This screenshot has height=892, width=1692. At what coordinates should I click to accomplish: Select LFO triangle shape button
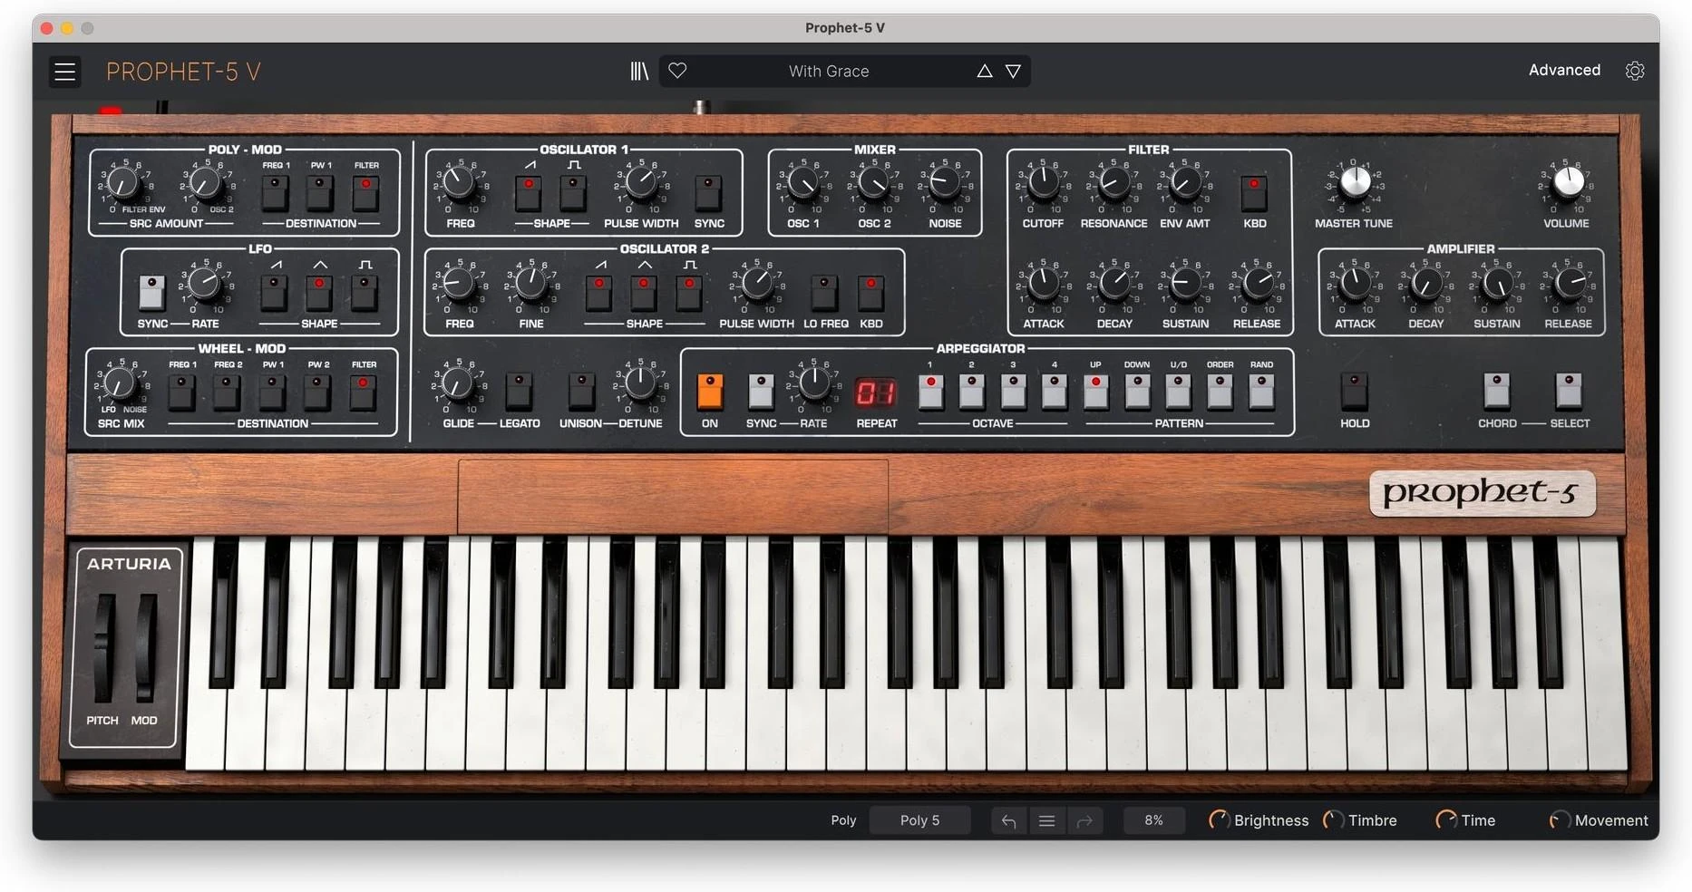(318, 293)
